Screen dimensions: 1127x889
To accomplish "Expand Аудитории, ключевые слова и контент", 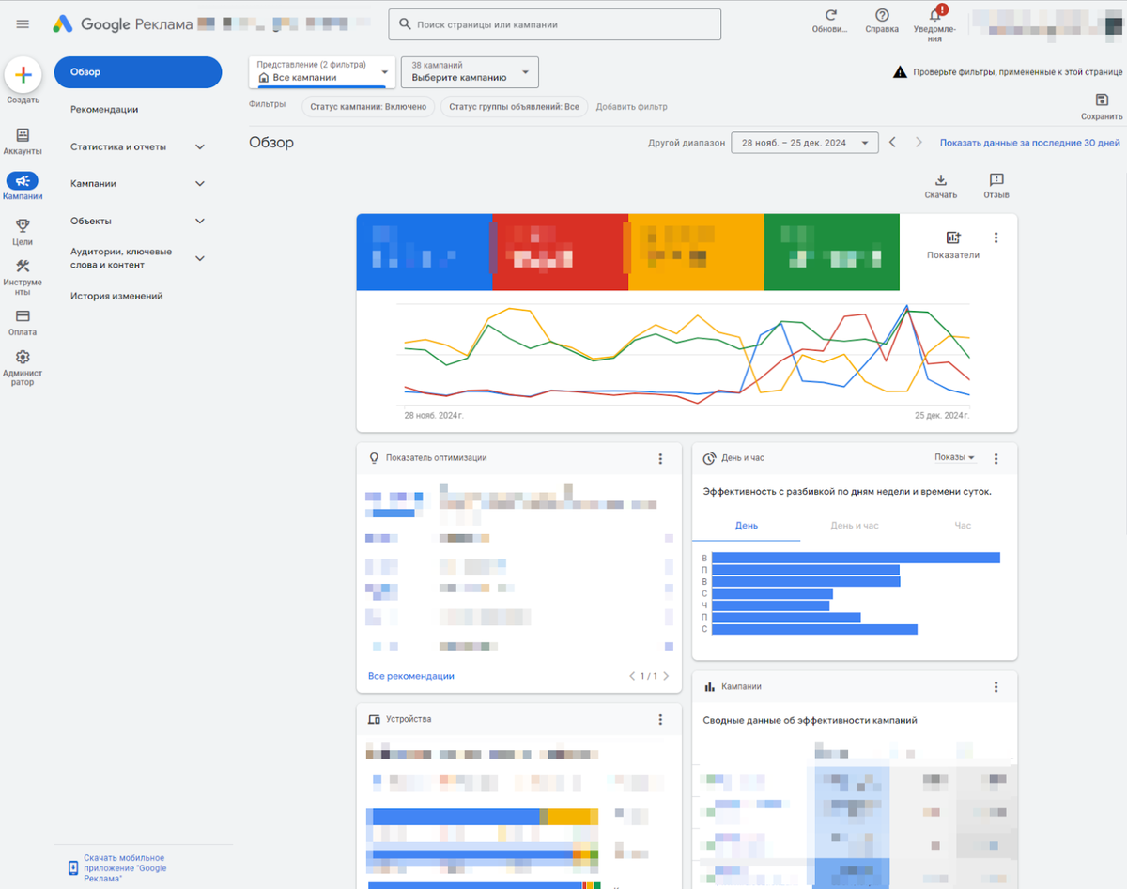I will [x=199, y=258].
